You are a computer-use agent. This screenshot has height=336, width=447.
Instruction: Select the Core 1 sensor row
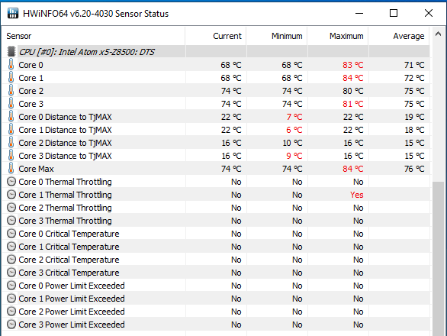click(216, 78)
